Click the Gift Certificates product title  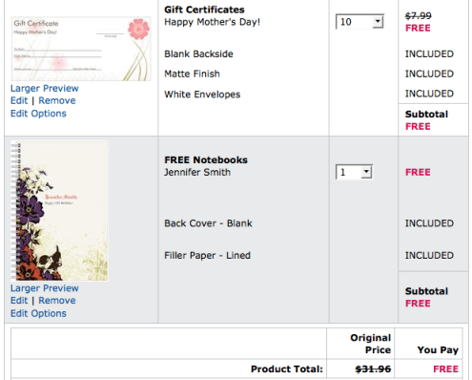click(x=204, y=10)
